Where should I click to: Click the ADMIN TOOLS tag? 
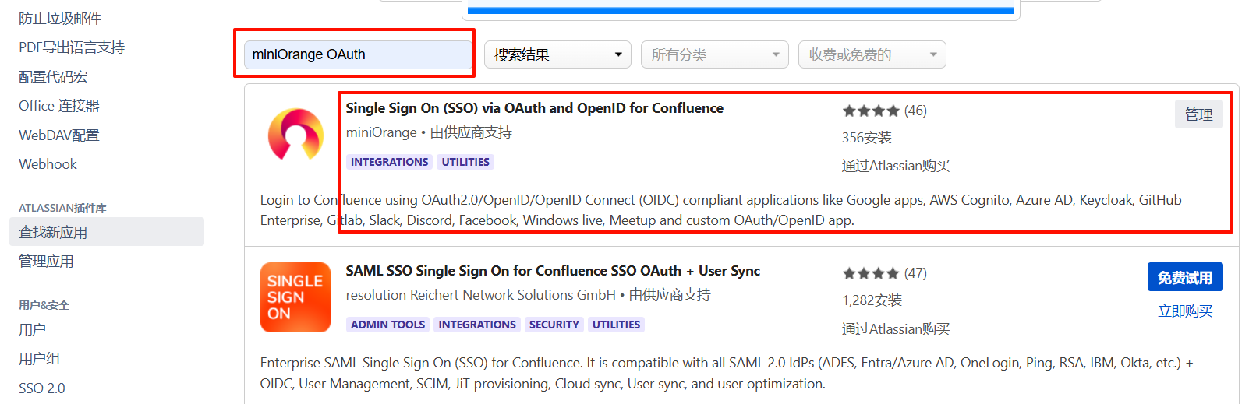[387, 325]
